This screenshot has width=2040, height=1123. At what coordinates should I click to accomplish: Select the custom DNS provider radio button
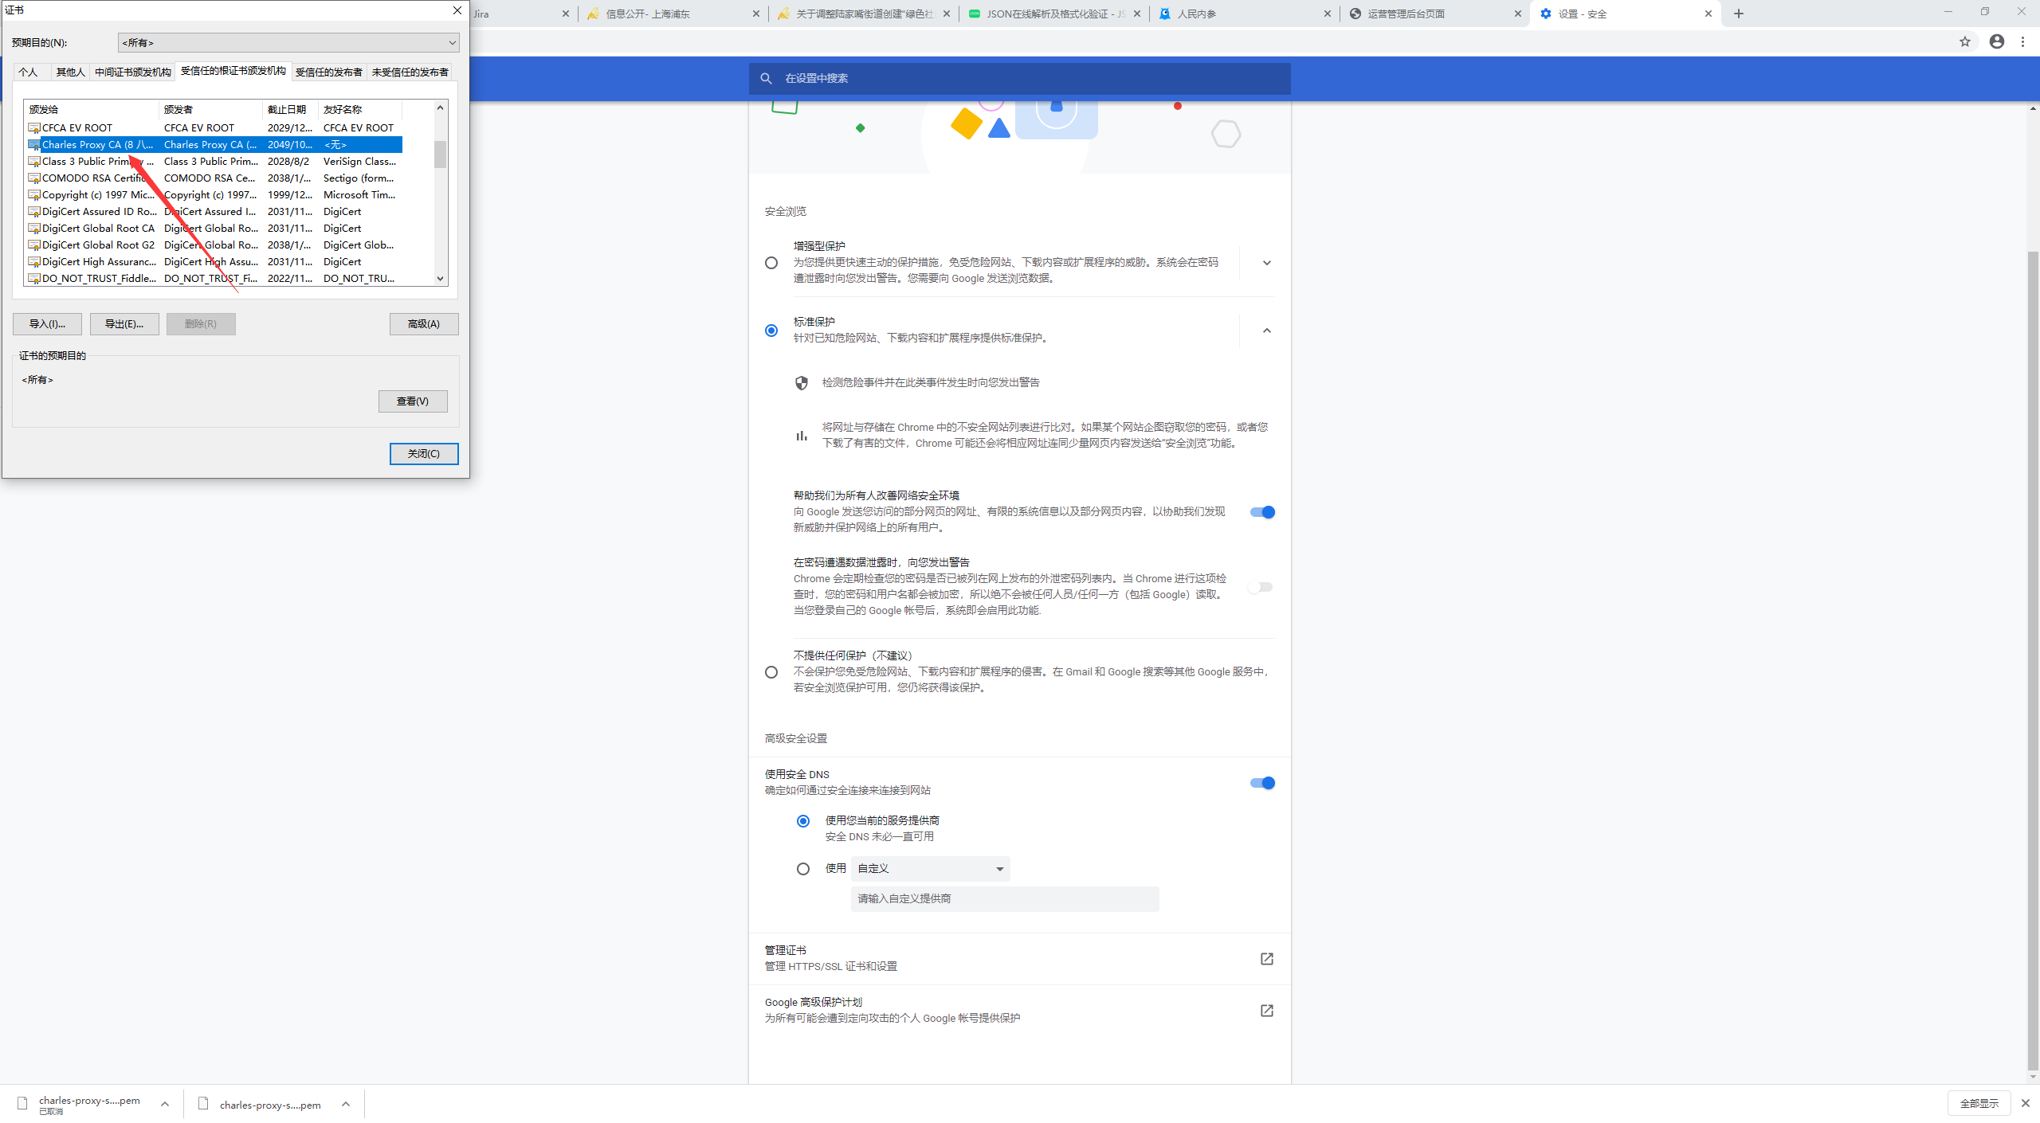[x=802, y=869]
